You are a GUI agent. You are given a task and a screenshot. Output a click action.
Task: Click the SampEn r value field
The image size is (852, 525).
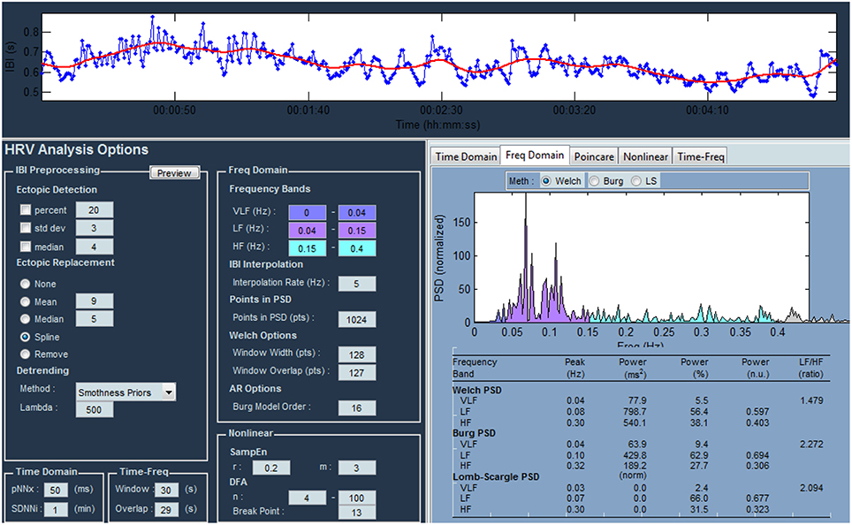pos(270,468)
